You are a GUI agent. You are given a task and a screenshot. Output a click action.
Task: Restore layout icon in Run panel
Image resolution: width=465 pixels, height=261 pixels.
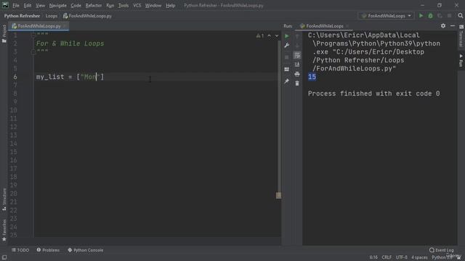coord(287,70)
